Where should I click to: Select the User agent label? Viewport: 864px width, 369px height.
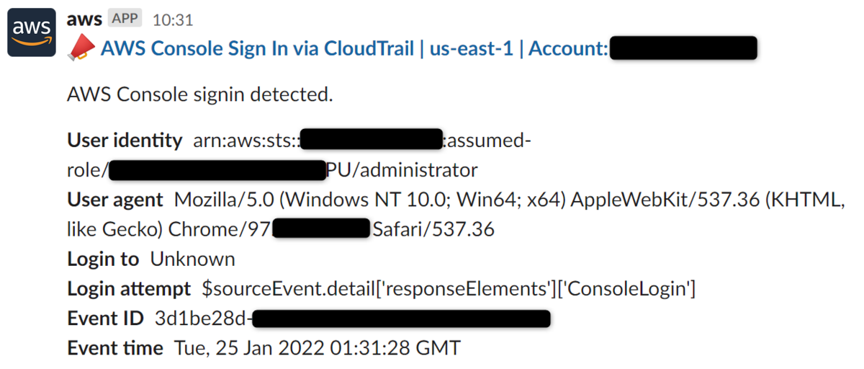(115, 200)
